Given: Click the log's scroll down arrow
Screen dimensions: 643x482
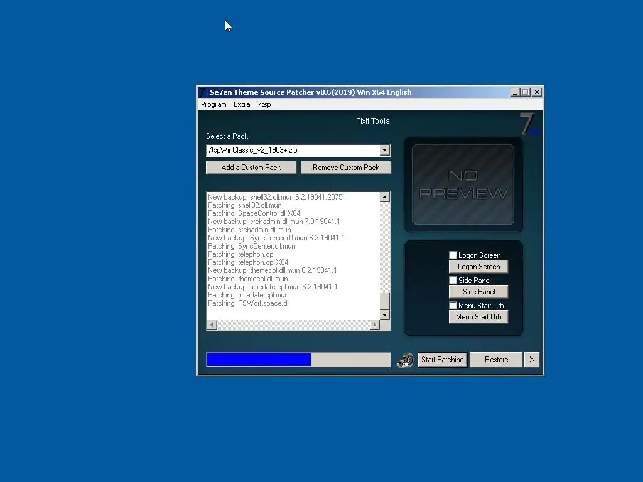Looking at the screenshot, I should pos(384,315).
